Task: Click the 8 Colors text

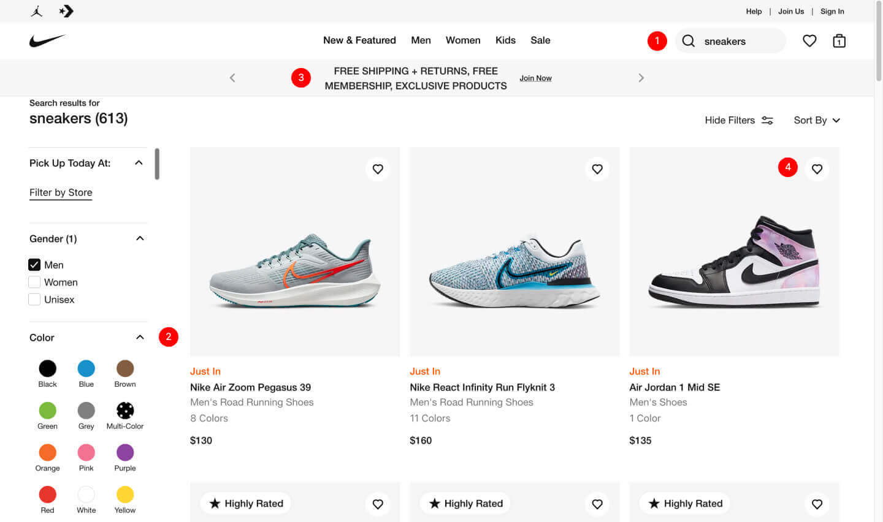Action: [209, 418]
